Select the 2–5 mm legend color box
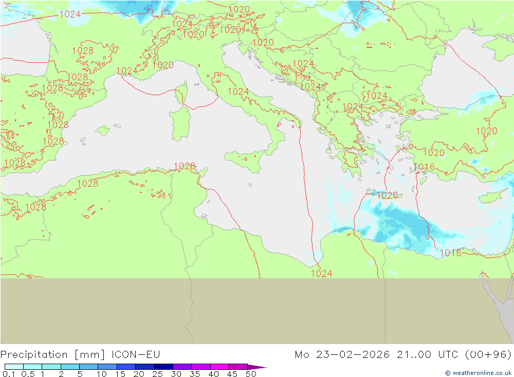Viewport: 514px width, 377px height. click(x=70, y=367)
